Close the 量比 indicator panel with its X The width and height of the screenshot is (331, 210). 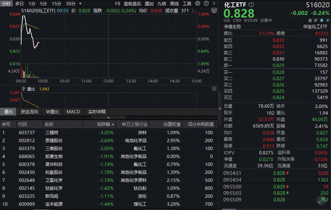[x=214, y=88]
